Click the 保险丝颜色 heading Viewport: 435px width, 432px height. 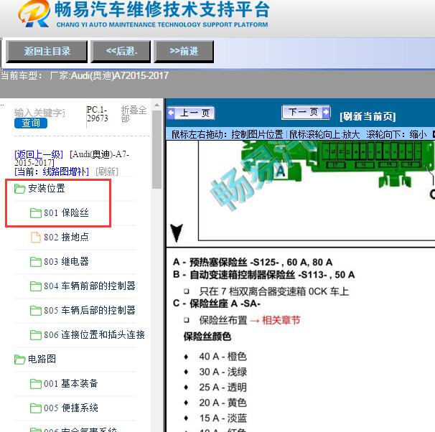point(207,337)
